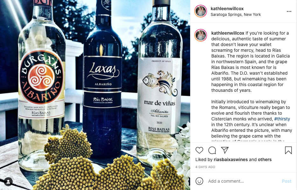The height and width of the screenshot is (190, 297).
Task: View riasbaixaswines profile from likes
Action: [231, 159]
